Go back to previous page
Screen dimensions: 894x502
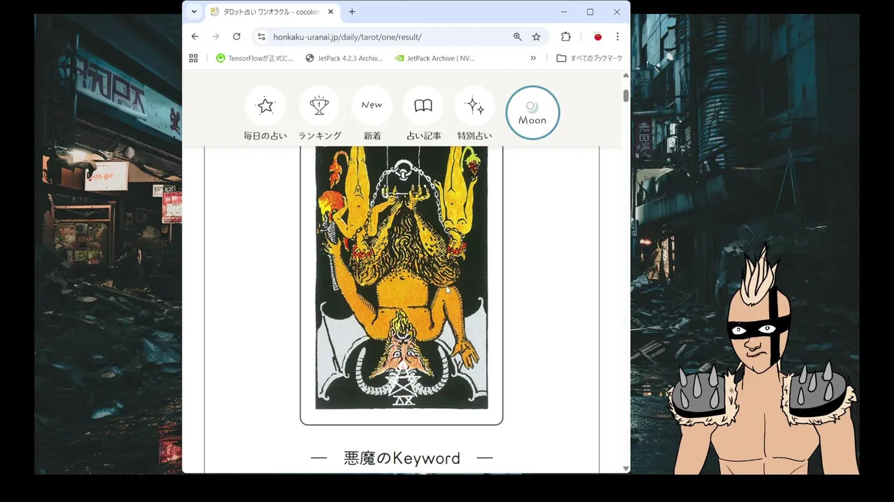pyautogui.click(x=195, y=36)
